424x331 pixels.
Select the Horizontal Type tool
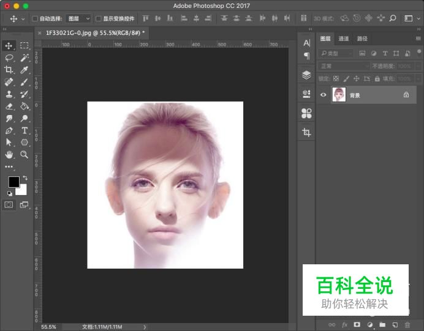click(25, 130)
